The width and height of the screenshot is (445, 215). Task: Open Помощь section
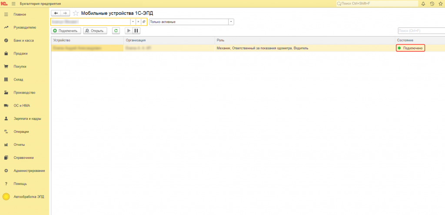point(20,184)
